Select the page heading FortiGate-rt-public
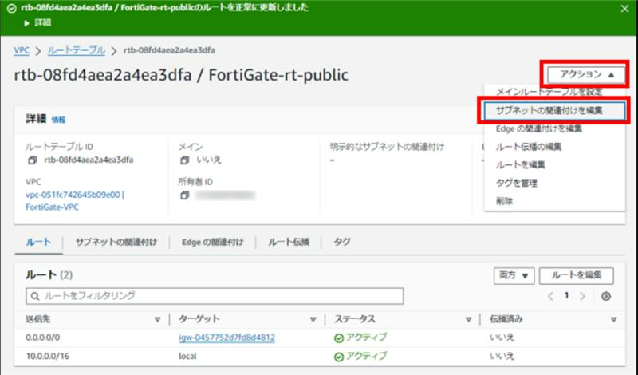Viewport: 638px width, 375px height. coord(278,75)
